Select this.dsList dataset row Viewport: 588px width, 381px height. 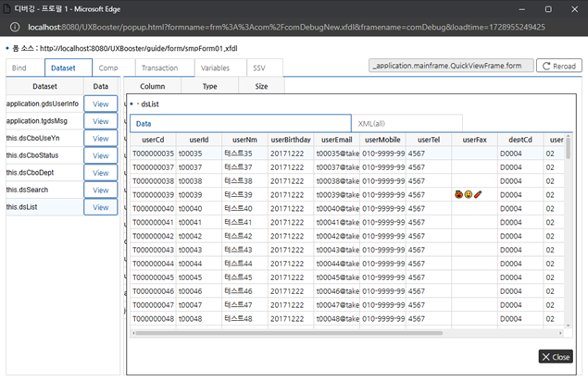pyautogui.click(x=44, y=207)
